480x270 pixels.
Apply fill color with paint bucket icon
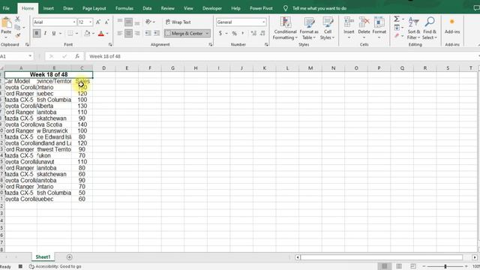coord(87,33)
